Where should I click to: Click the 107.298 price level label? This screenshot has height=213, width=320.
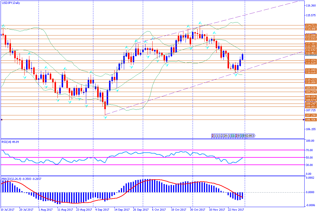tap(311, 115)
